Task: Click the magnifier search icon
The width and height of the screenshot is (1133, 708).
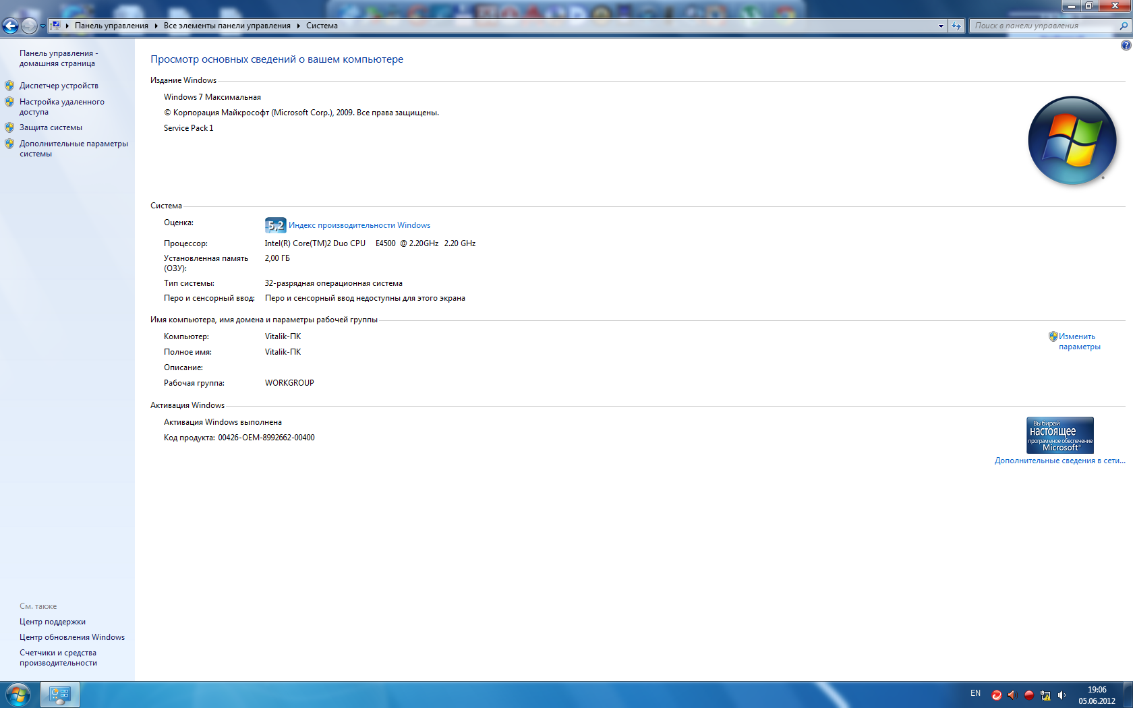Action: coord(1124,26)
